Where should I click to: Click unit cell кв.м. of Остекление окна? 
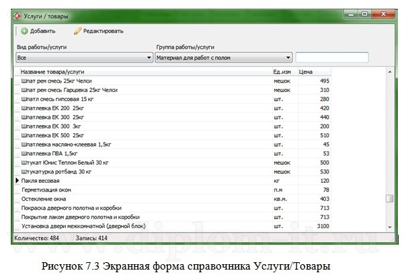(x=285, y=199)
